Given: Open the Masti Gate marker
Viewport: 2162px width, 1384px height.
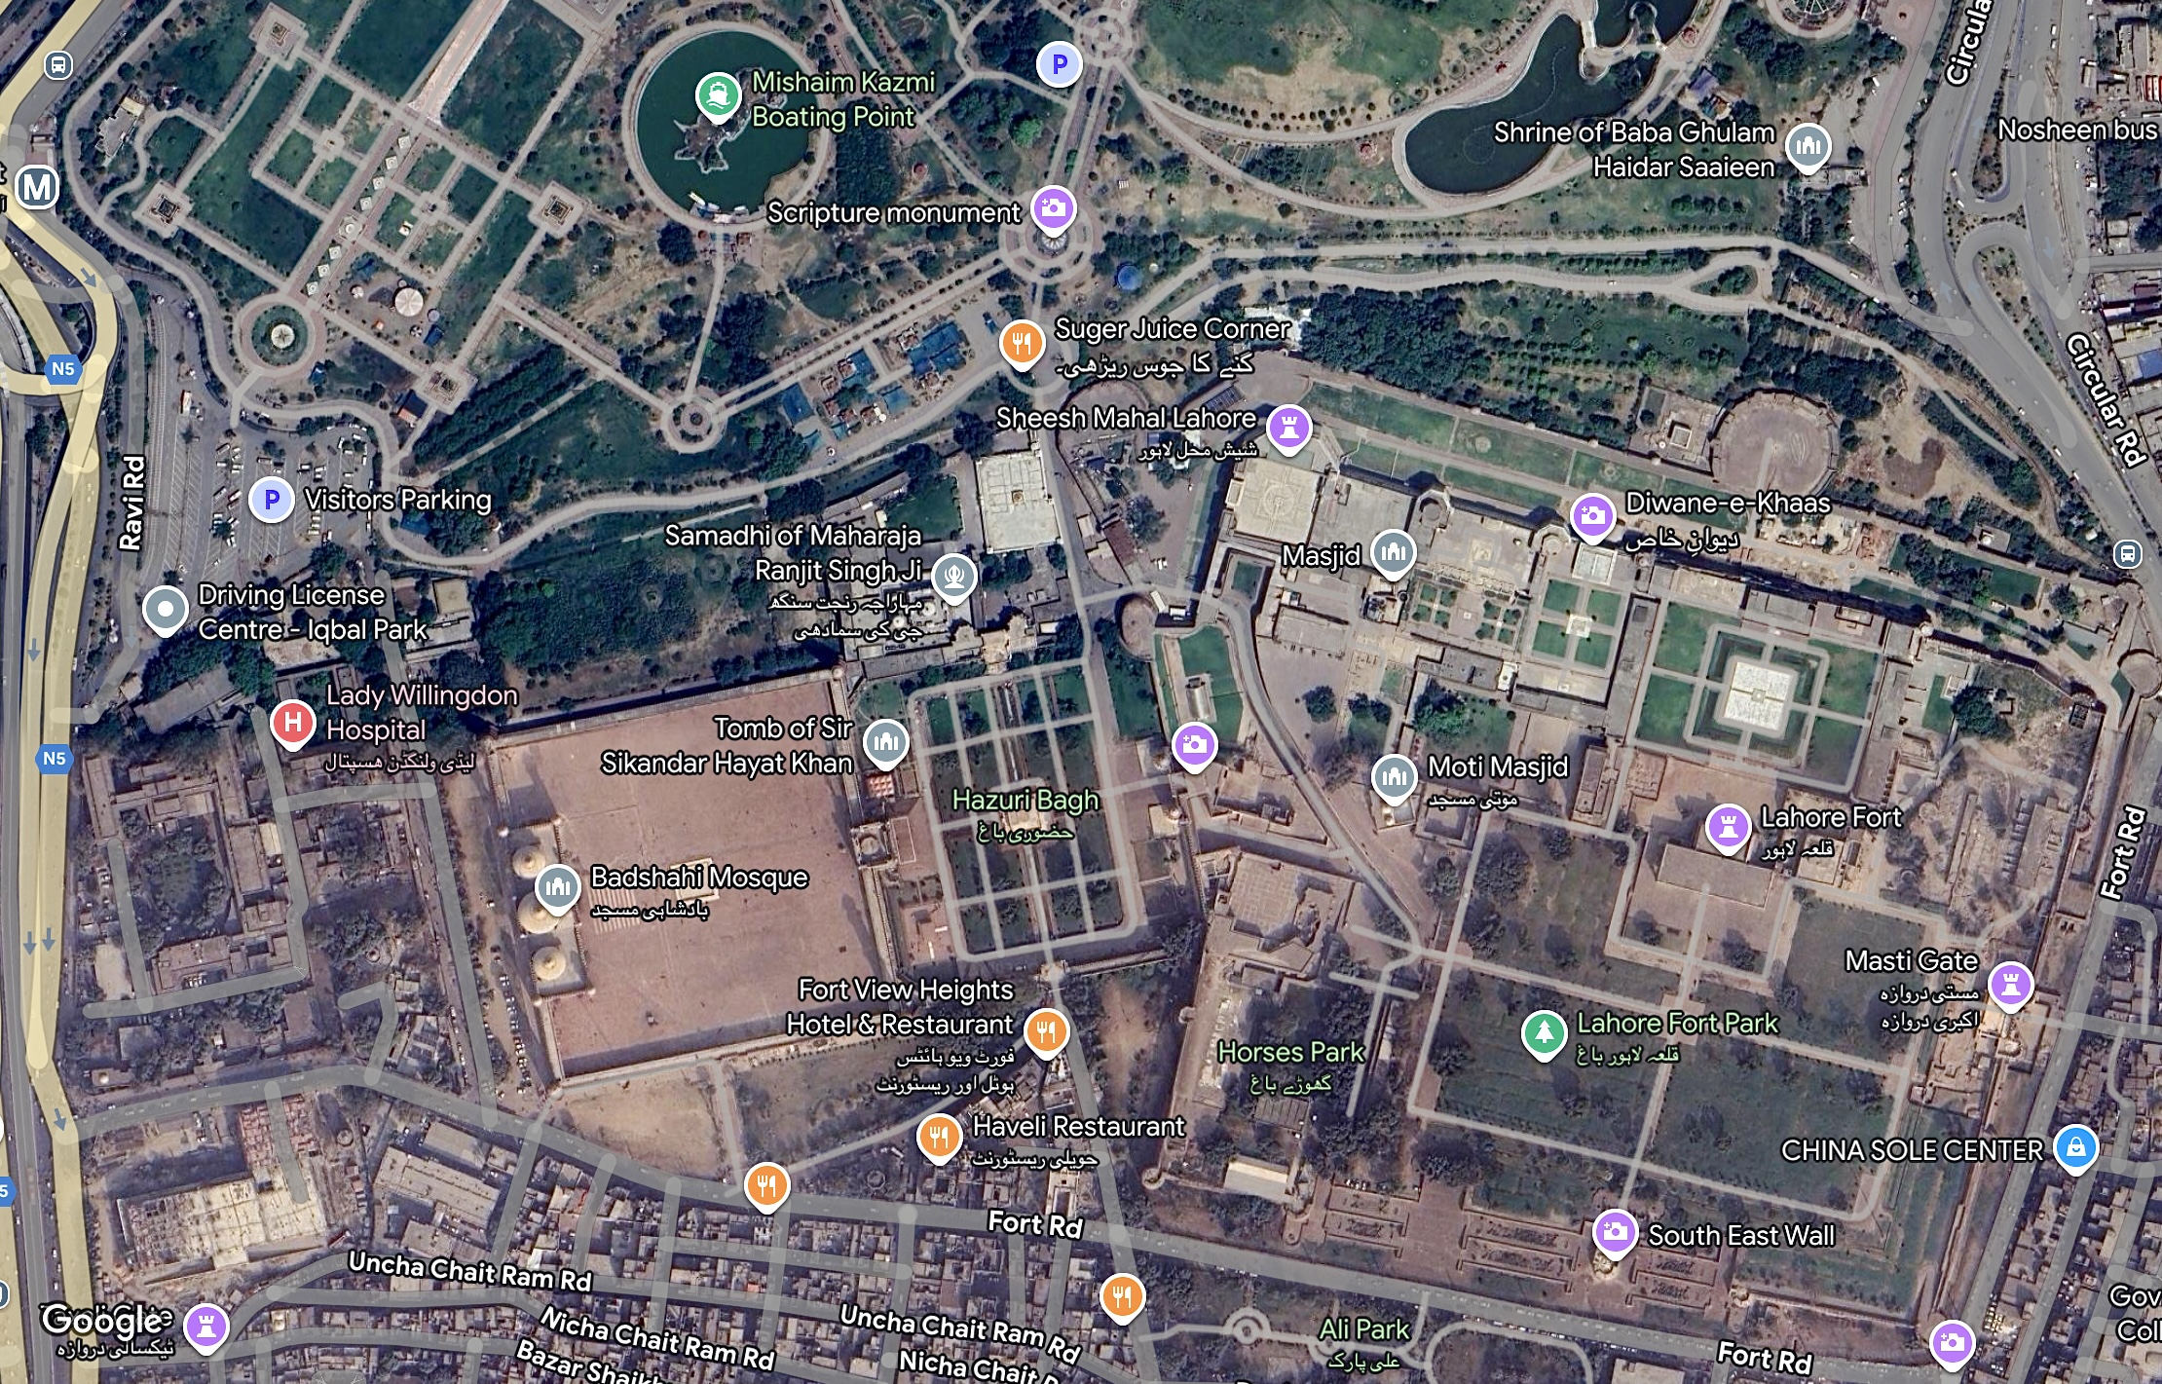Looking at the screenshot, I should coord(2010,983).
